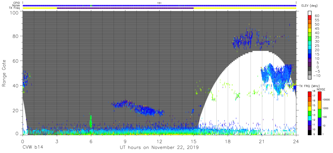
Task: Select the CPID value 151
Action: [x=159, y=3]
